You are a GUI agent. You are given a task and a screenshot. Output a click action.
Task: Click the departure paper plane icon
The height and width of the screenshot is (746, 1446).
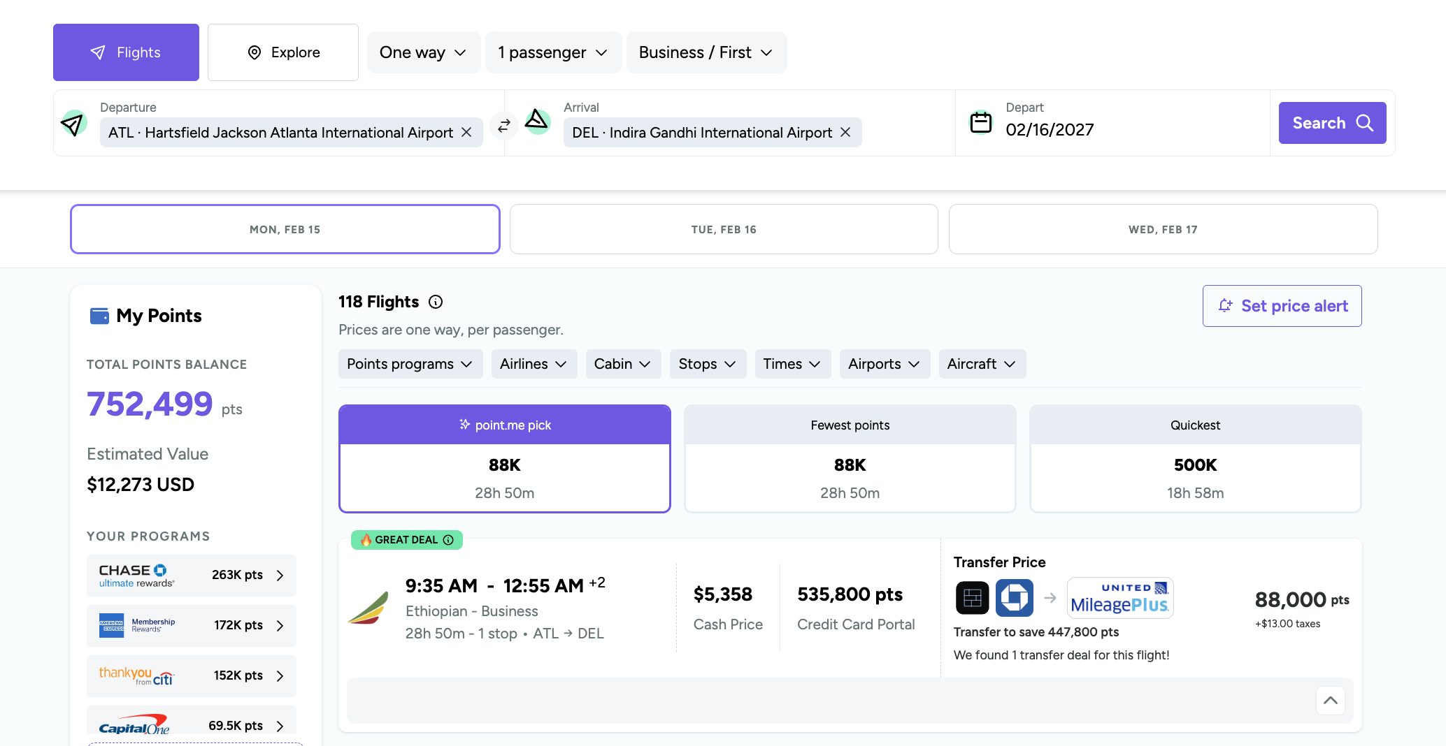[73, 123]
